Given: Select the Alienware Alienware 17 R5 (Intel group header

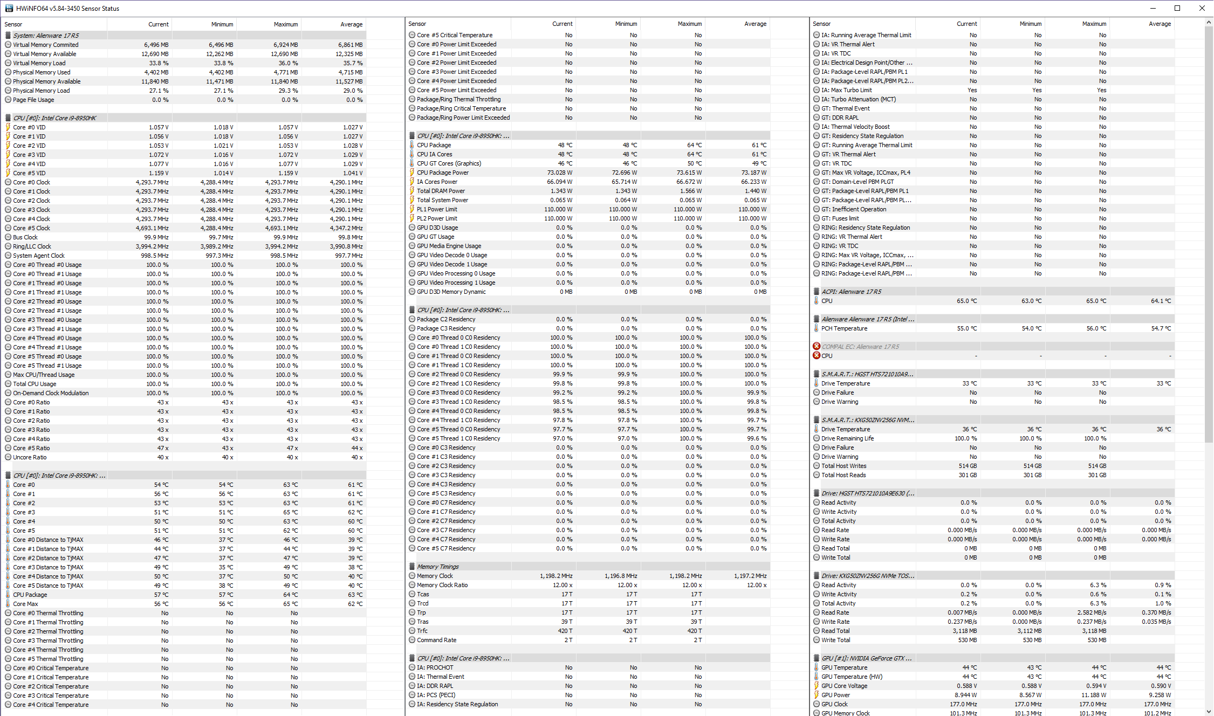Looking at the screenshot, I should click(993, 319).
